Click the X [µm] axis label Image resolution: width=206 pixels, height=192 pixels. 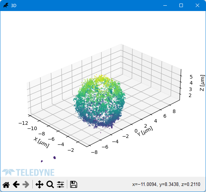42,142
